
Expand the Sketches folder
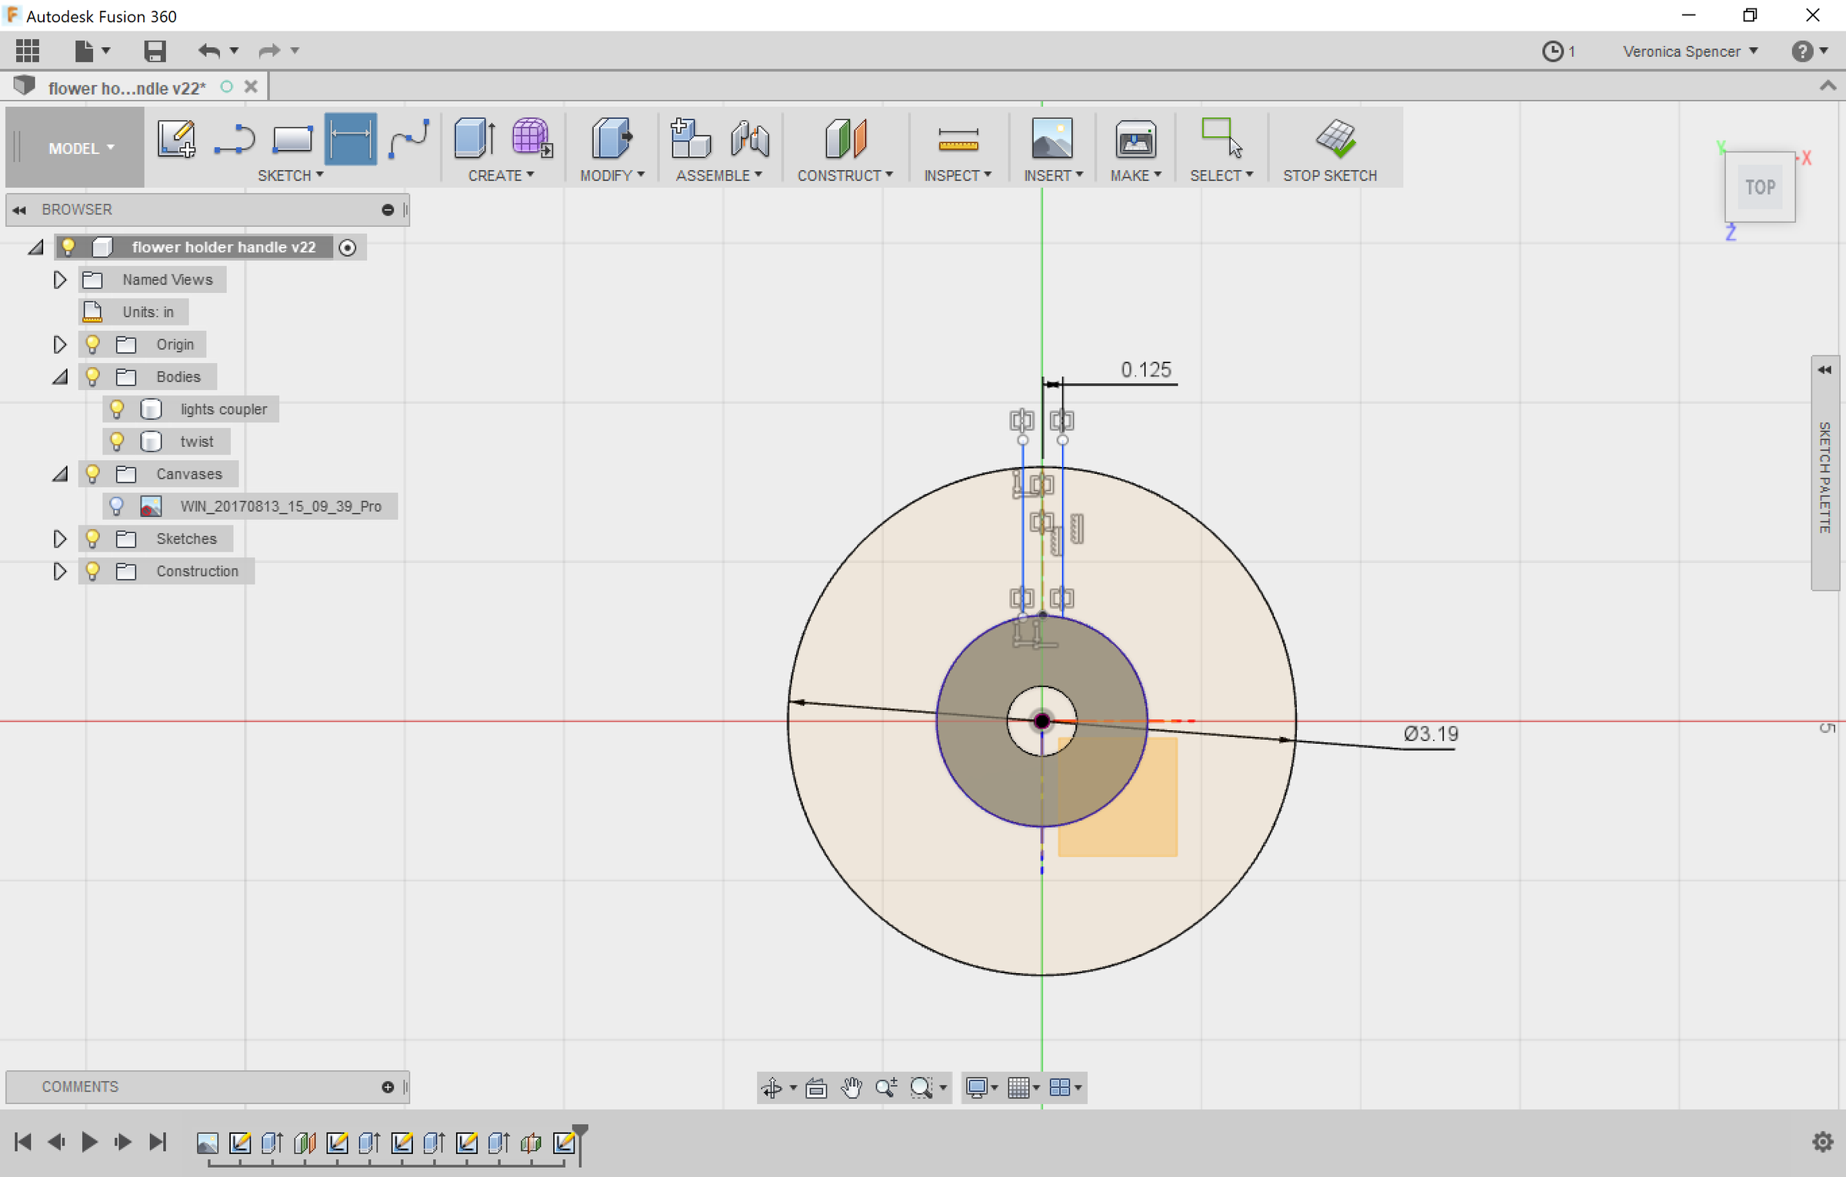[59, 538]
